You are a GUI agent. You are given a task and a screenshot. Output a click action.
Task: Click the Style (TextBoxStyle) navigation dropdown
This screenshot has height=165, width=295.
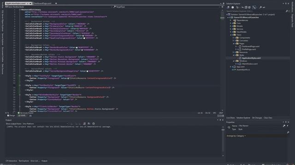tap(59, 7)
